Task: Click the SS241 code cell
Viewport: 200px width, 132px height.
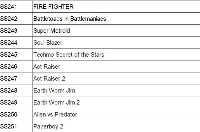Action: pos(9,7)
